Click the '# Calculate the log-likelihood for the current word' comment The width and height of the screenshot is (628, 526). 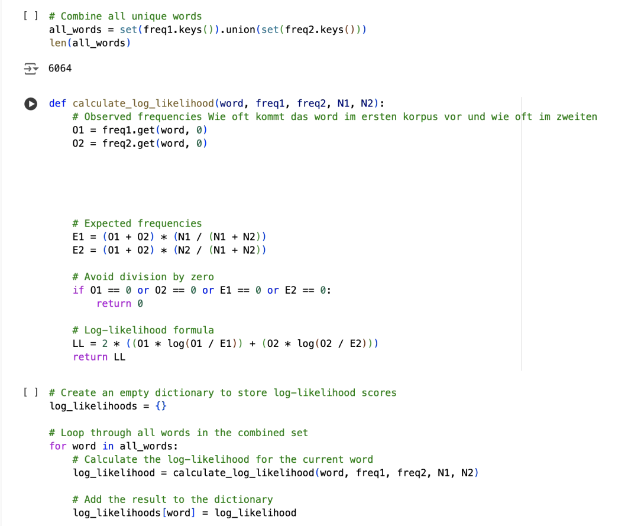[x=223, y=459]
